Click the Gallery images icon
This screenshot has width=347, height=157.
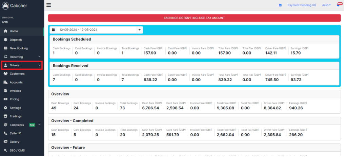pos(6,142)
